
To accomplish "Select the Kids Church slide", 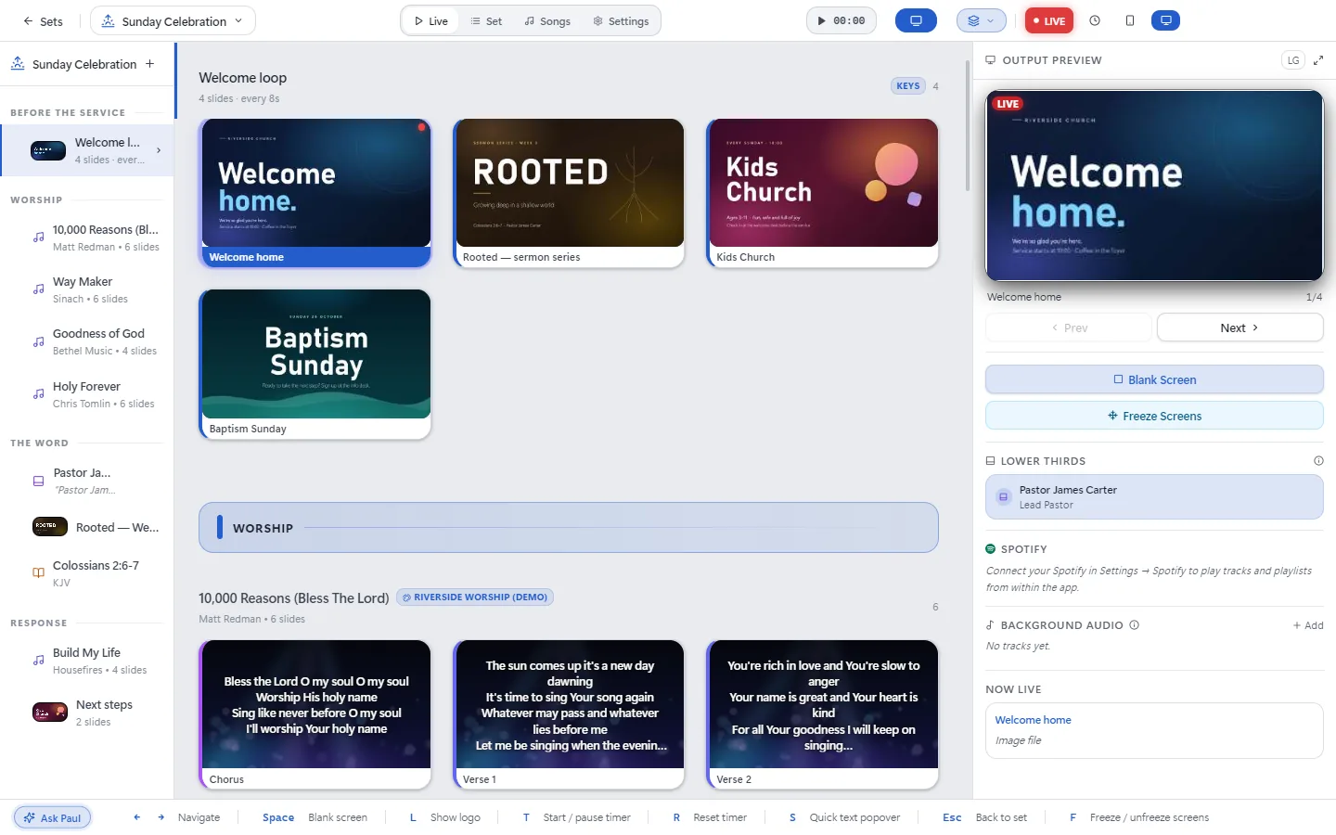I will [x=822, y=193].
